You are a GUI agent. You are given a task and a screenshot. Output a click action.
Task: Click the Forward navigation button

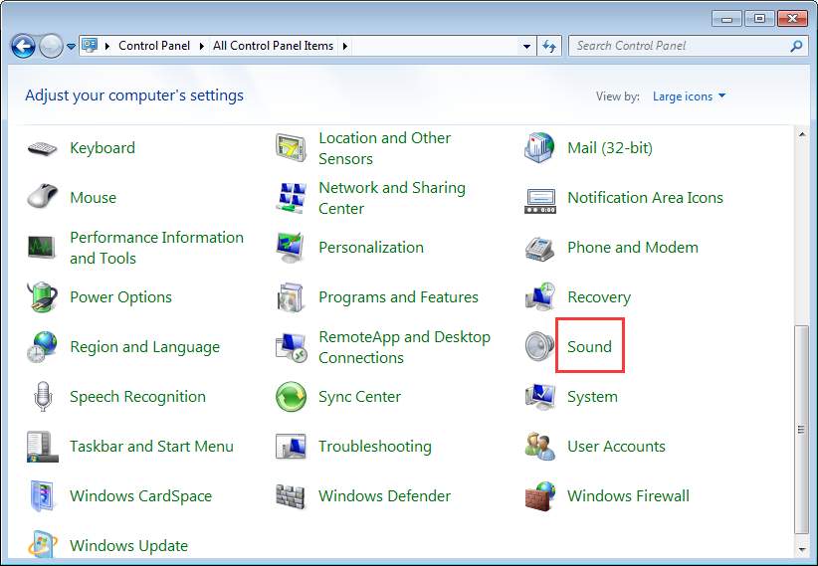[x=51, y=47]
